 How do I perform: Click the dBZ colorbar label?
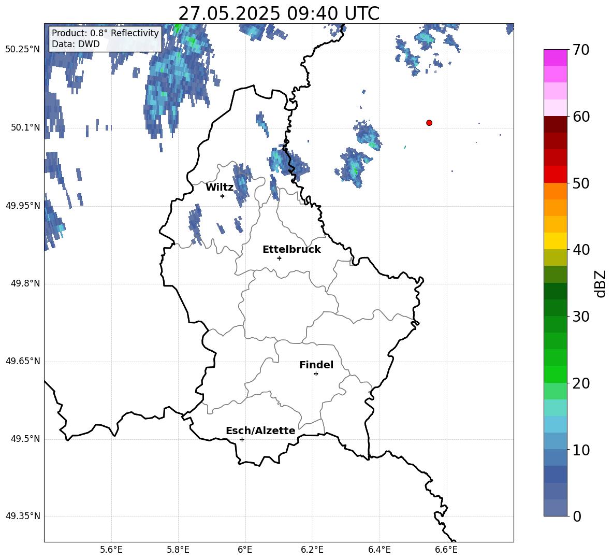(x=601, y=283)
